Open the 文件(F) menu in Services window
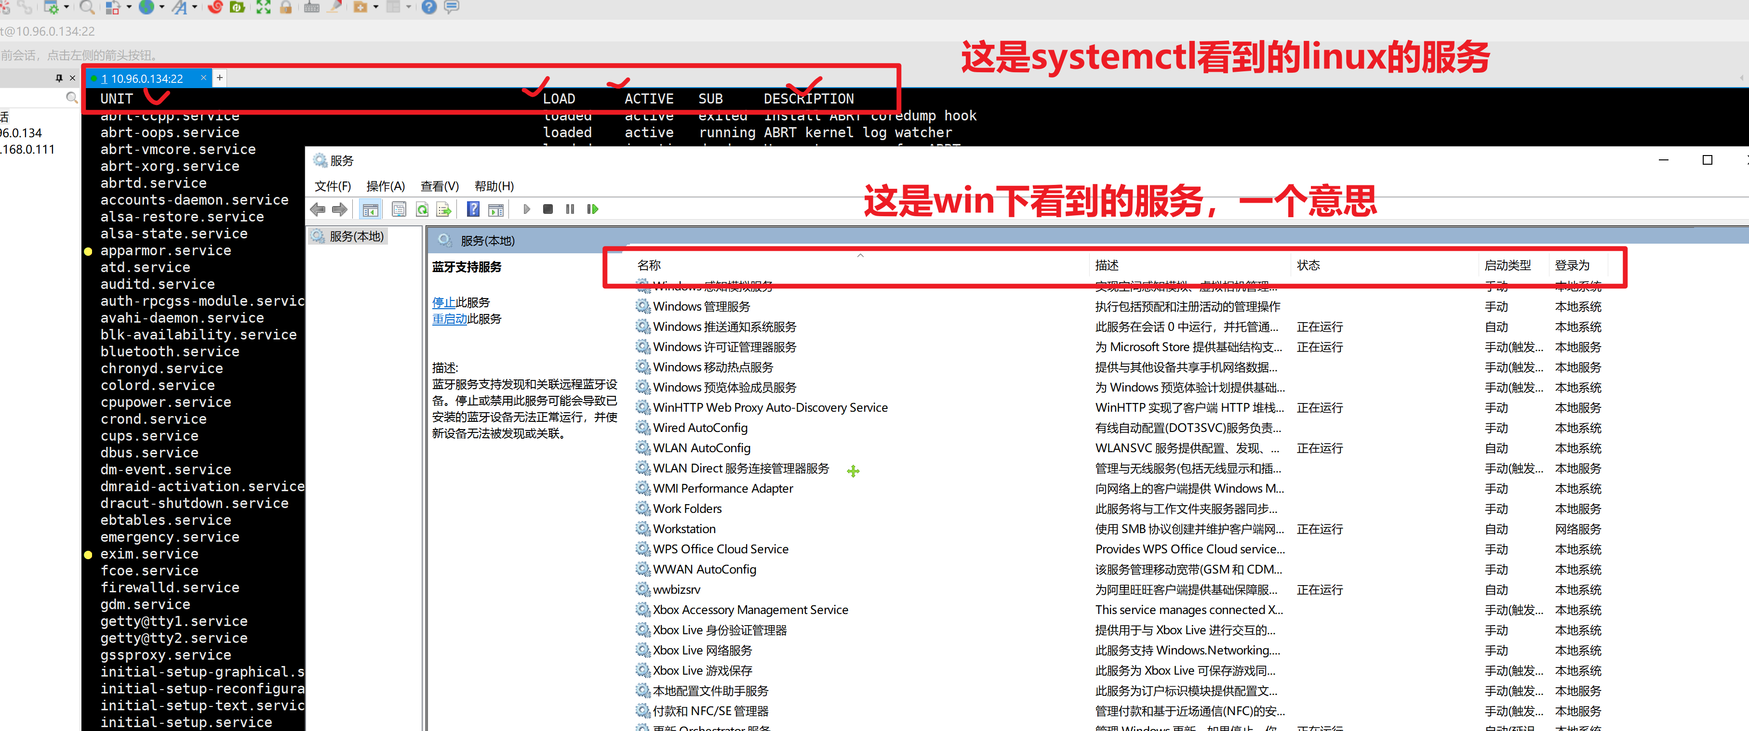The image size is (1749, 731). click(x=333, y=186)
